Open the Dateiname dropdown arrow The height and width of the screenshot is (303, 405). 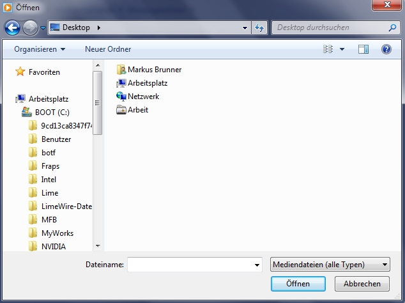tap(257, 265)
